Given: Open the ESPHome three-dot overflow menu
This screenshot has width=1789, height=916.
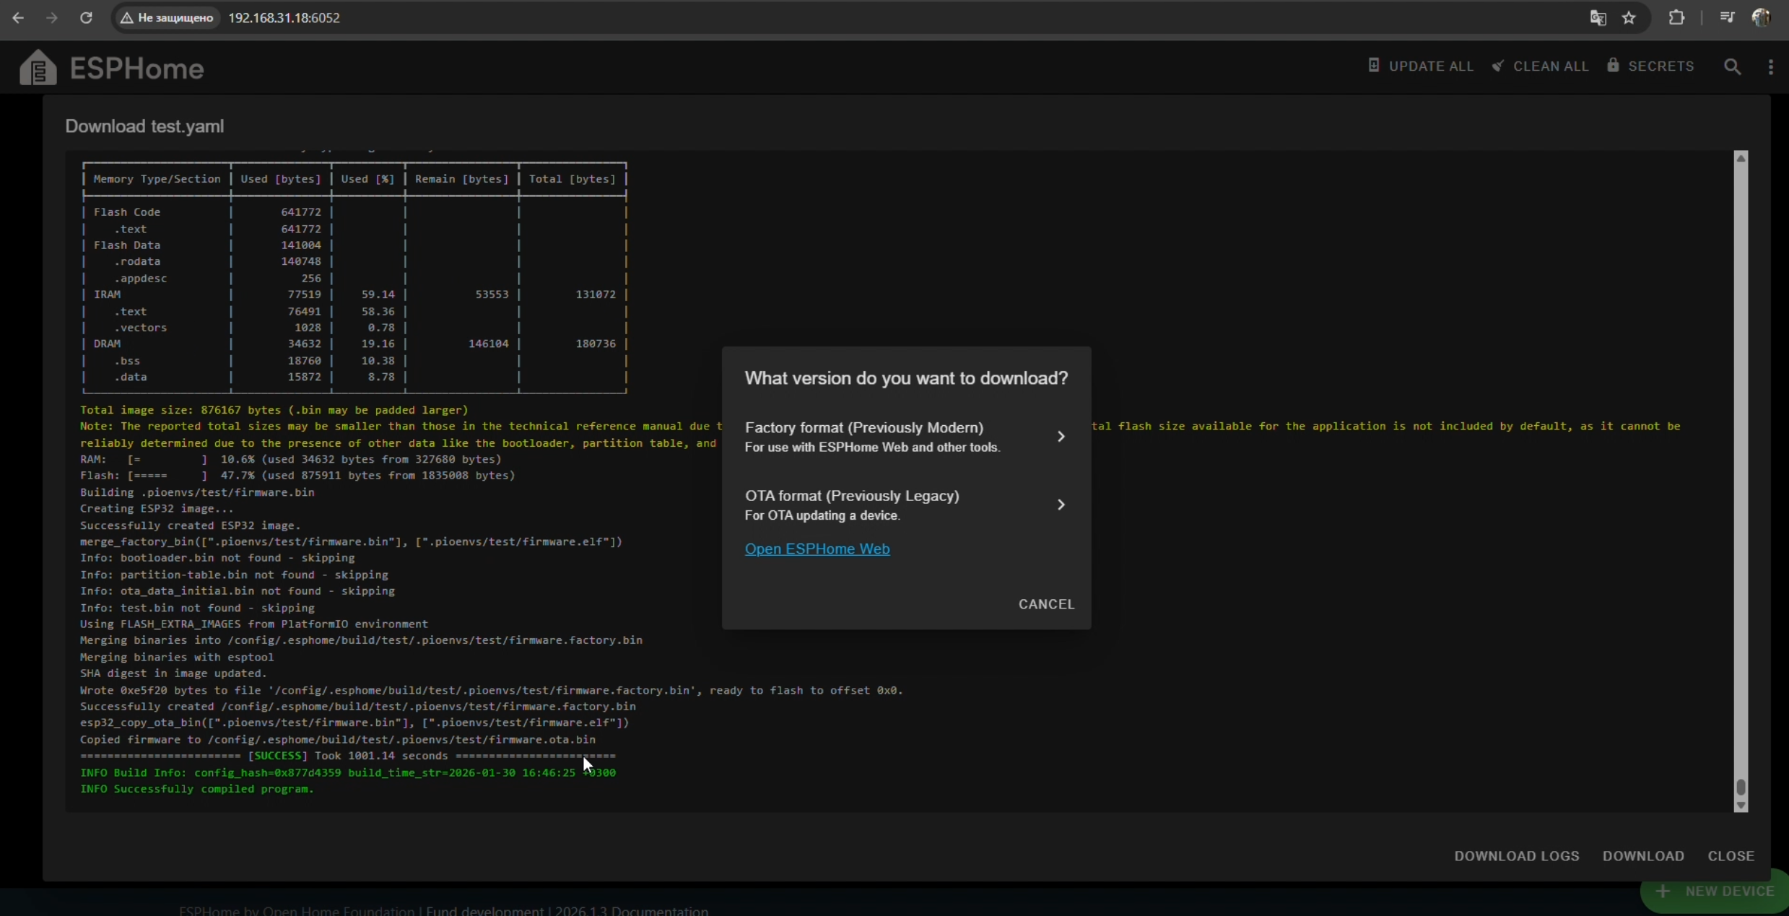Looking at the screenshot, I should pyautogui.click(x=1770, y=66).
